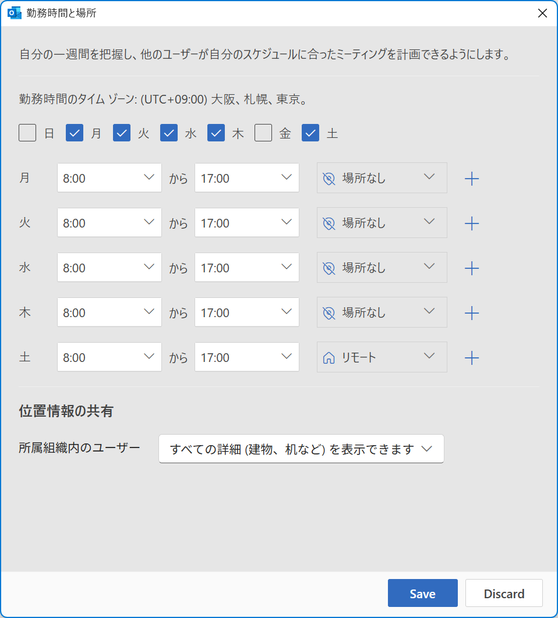Viewport: 558px width, 618px height.
Task: Click the Outlook icon in the title bar
Action: point(14,12)
